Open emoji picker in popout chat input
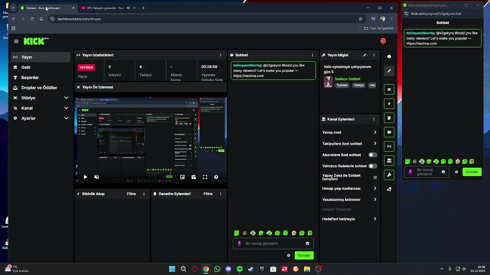Image resolution: width=490 pixels, height=275 pixels. pos(443,172)
